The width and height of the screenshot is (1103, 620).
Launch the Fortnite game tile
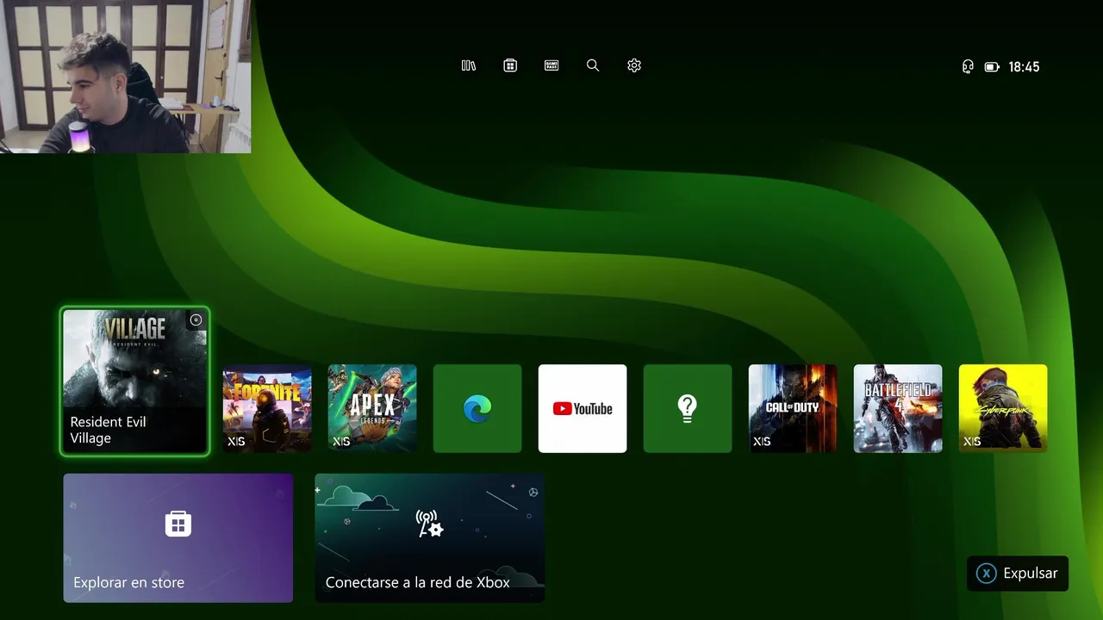click(267, 408)
